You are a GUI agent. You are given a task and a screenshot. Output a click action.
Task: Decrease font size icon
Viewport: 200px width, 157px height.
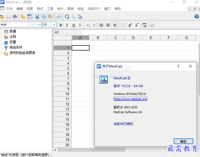(x=137, y=25)
